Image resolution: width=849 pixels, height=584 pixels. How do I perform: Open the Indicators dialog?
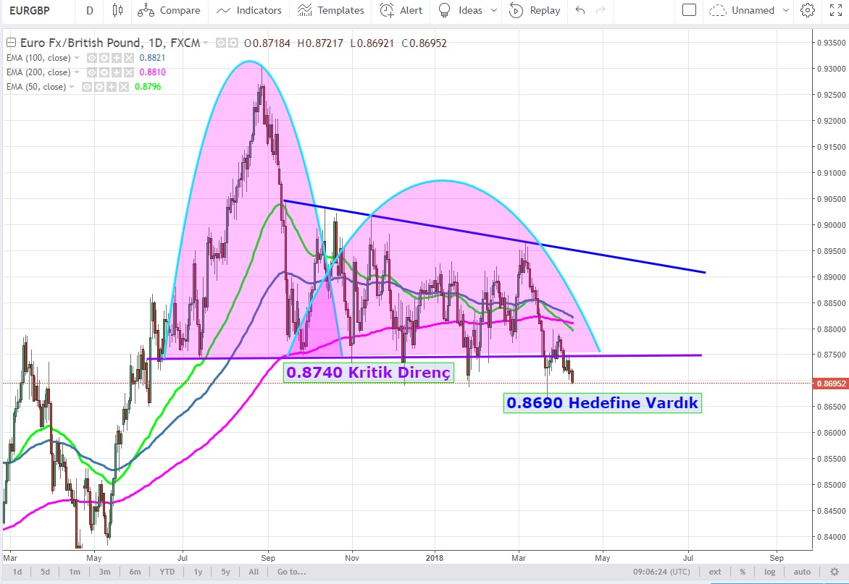[249, 10]
